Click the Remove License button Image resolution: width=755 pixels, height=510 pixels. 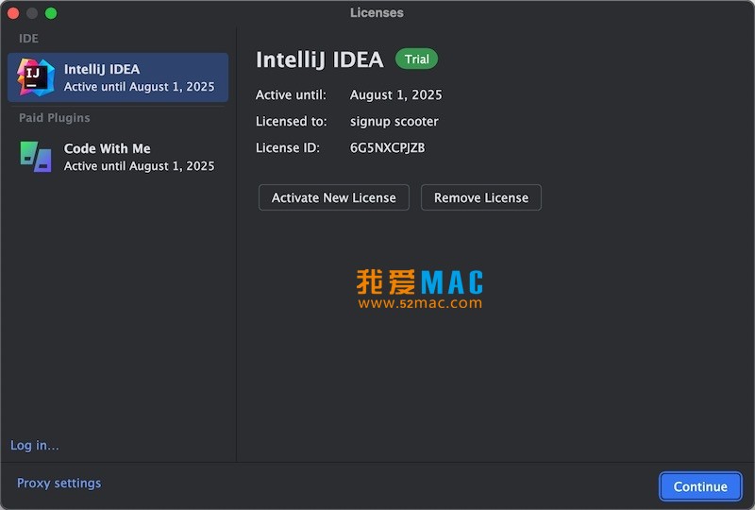pyautogui.click(x=481, y=197)
